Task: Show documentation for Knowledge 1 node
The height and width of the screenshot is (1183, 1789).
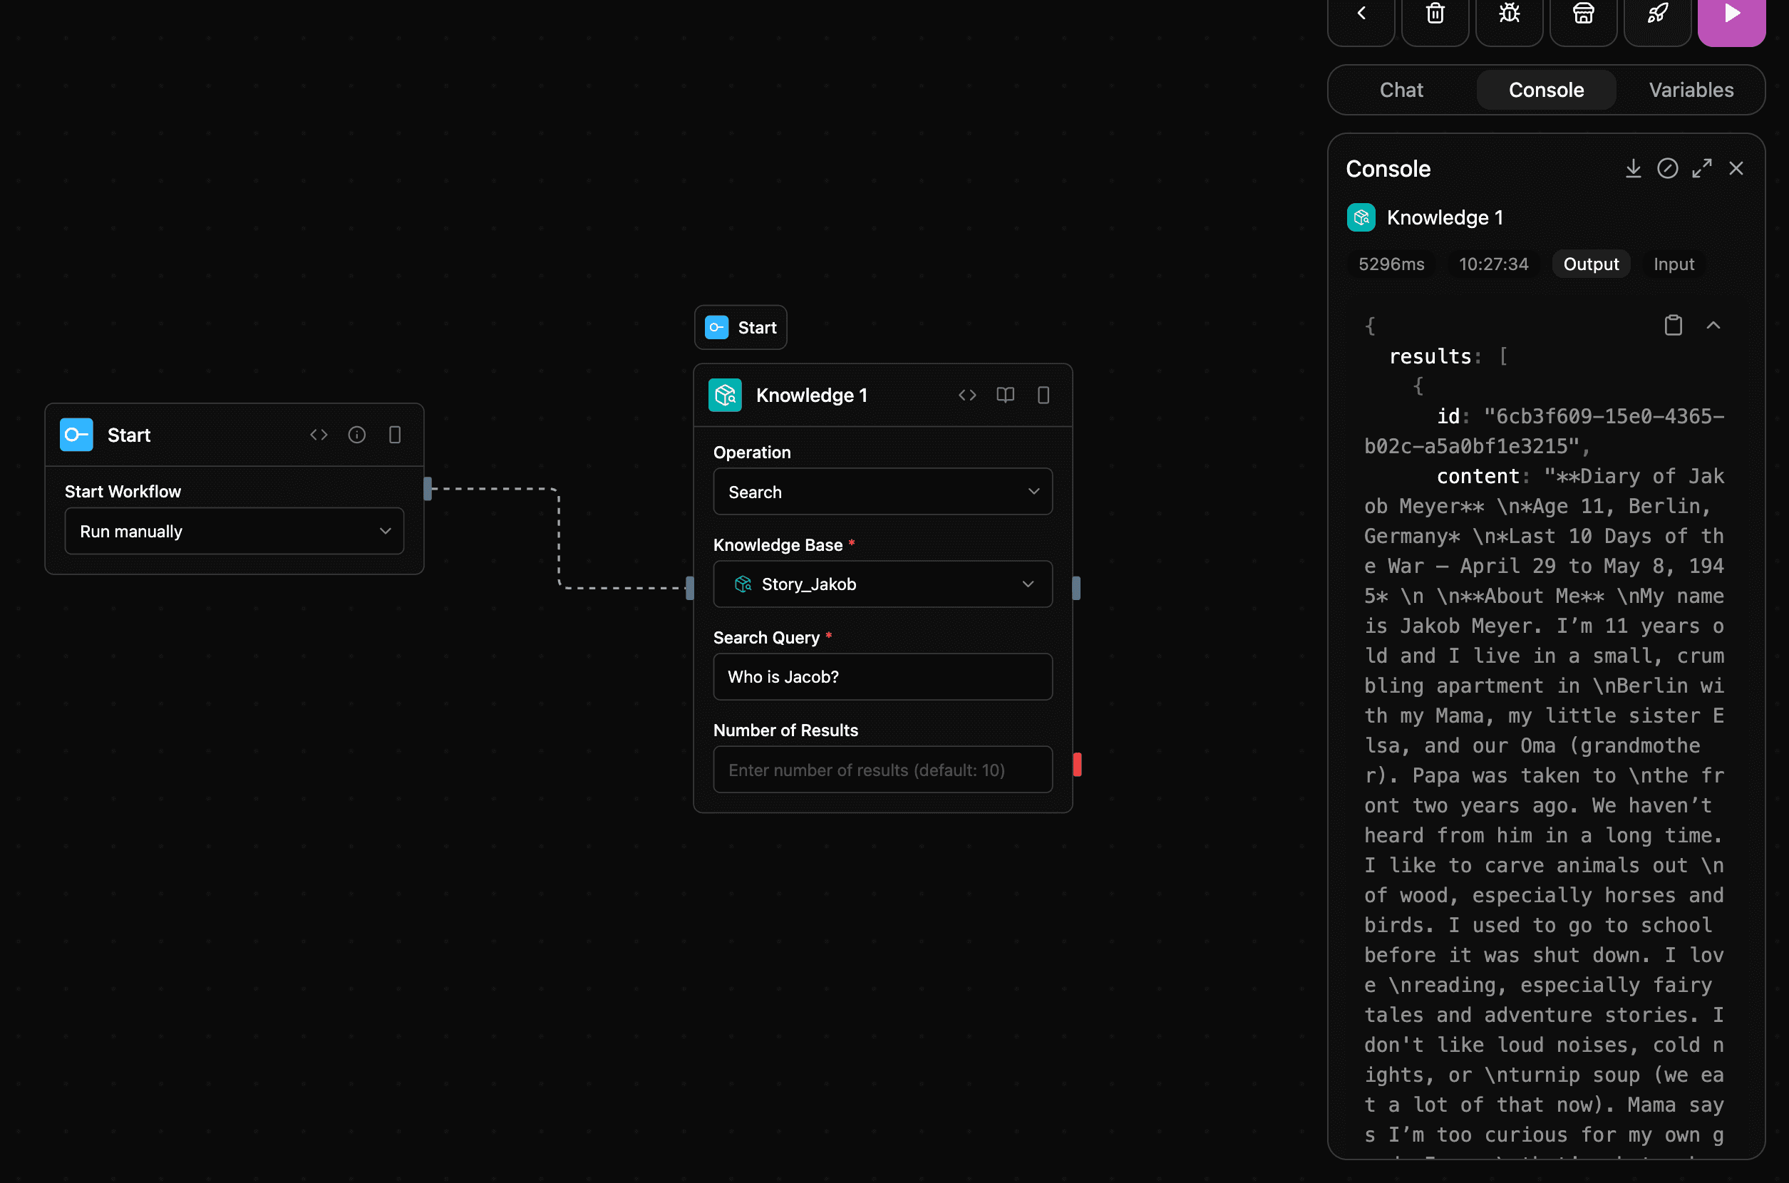Action: tap(1005, 395)
